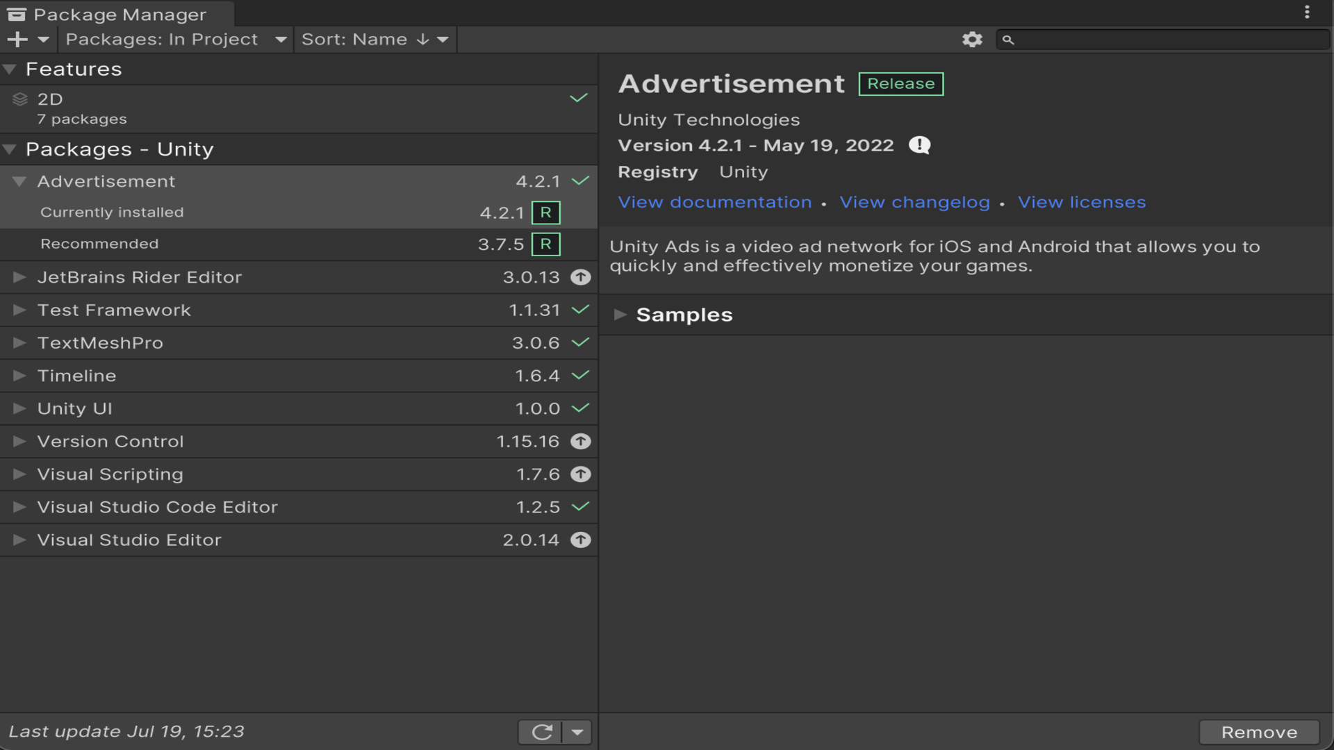Expand the TextMeshPro package entry
The image size is (1334, 750).
coord(19,343)
